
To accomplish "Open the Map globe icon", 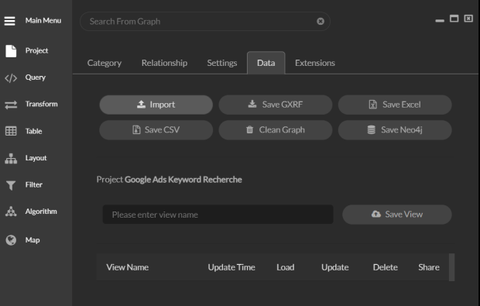I will pyautogui.click(x=11, y=240).
